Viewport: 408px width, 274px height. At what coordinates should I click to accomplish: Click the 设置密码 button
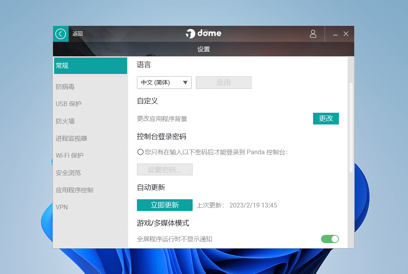[164, 170]
